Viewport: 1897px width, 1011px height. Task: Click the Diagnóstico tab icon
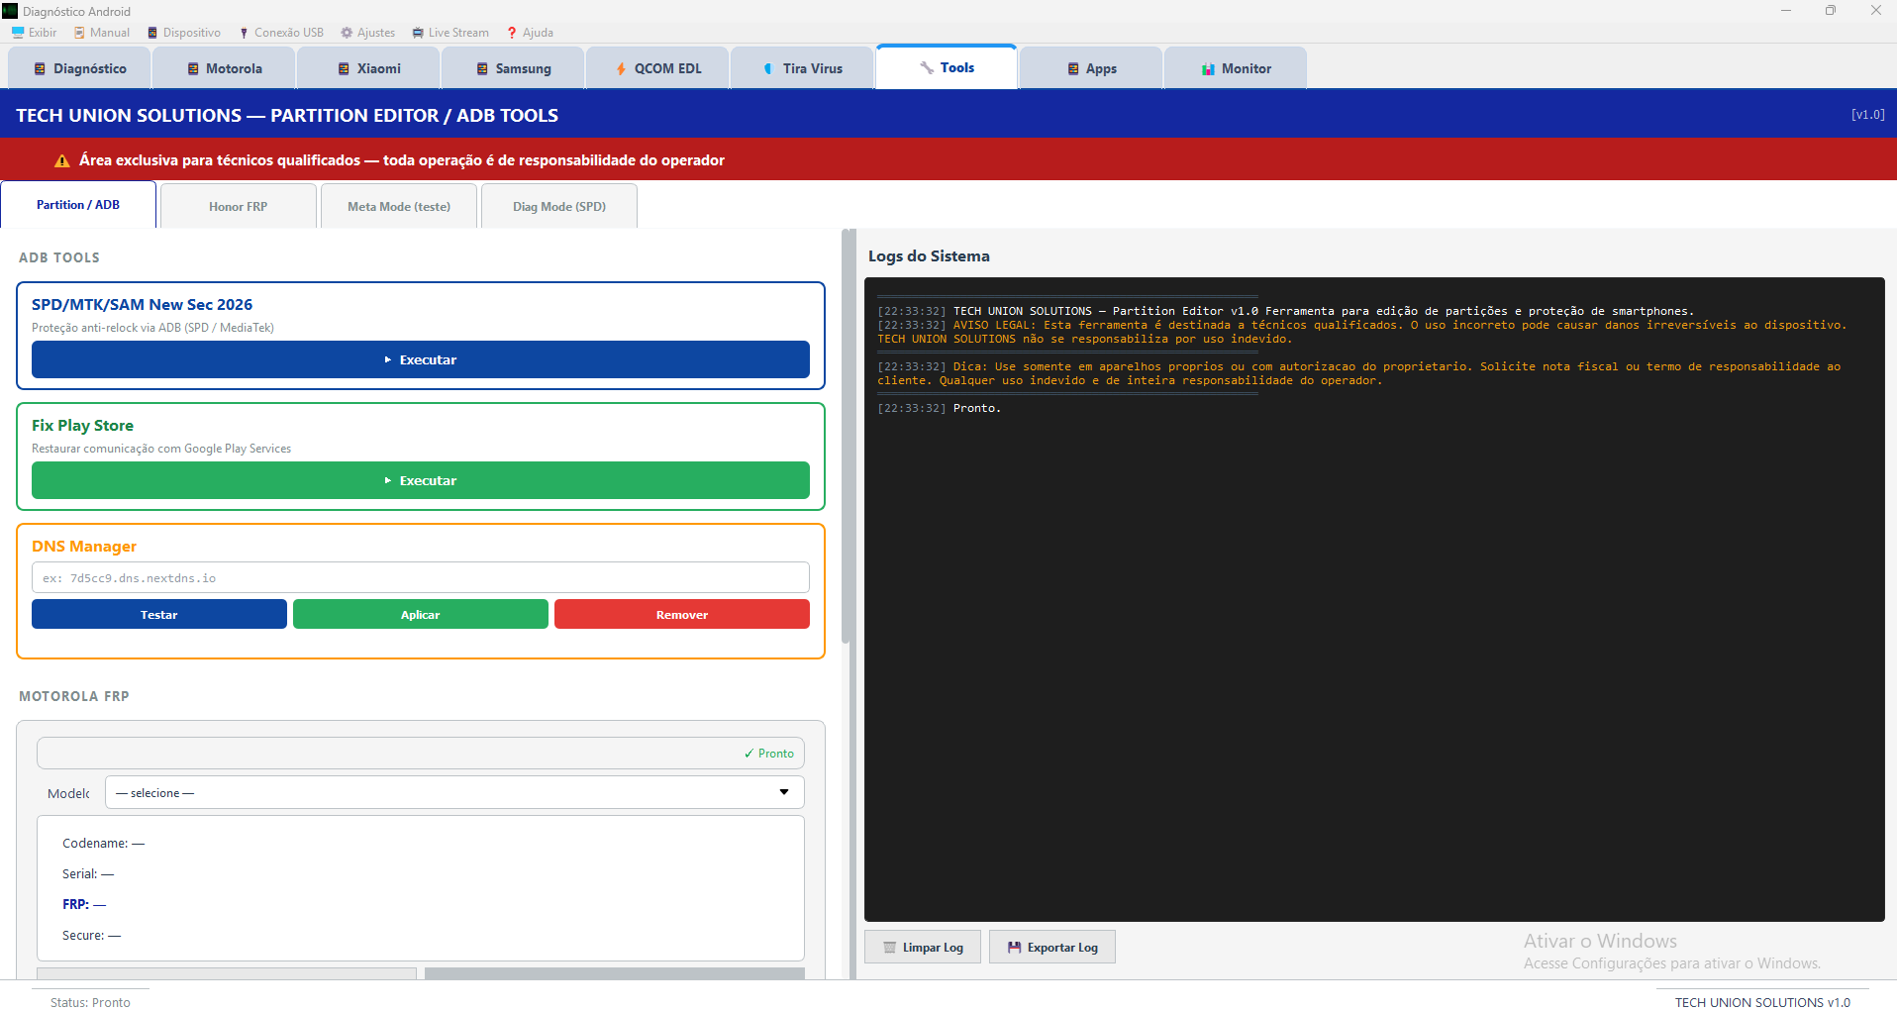[x=40, y=69]
